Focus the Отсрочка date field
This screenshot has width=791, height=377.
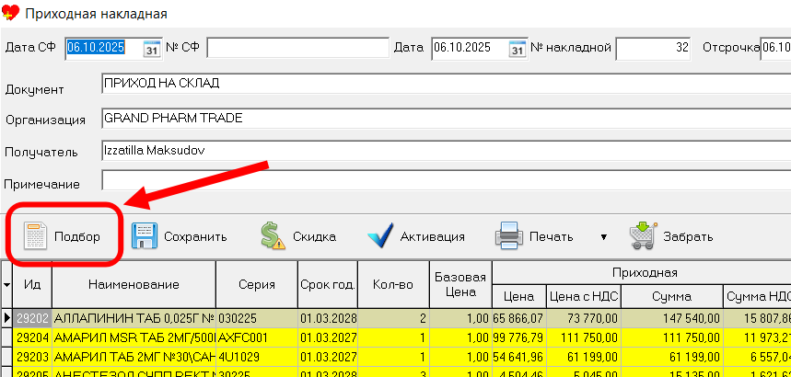776,48
